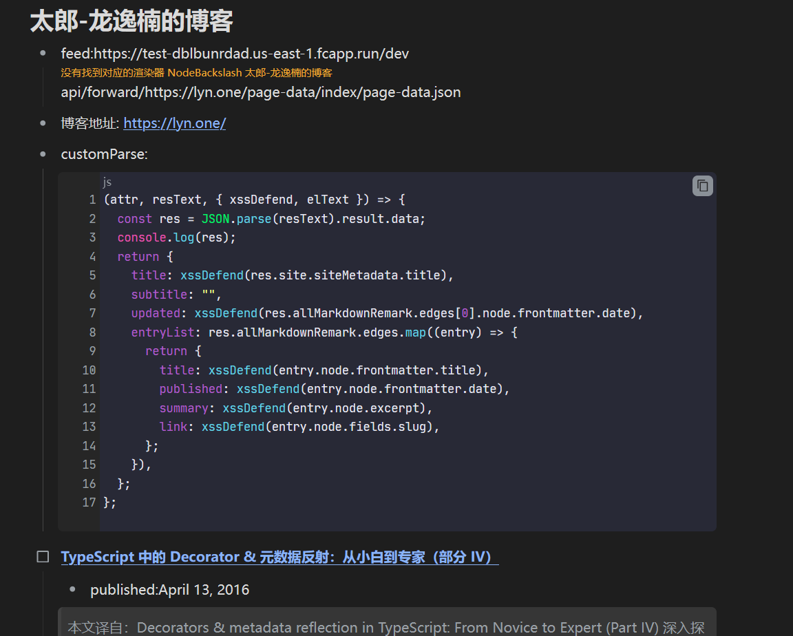
Task: Open the blog heading 太郎-龙逸楠的博客
Action: click(131, 21)
